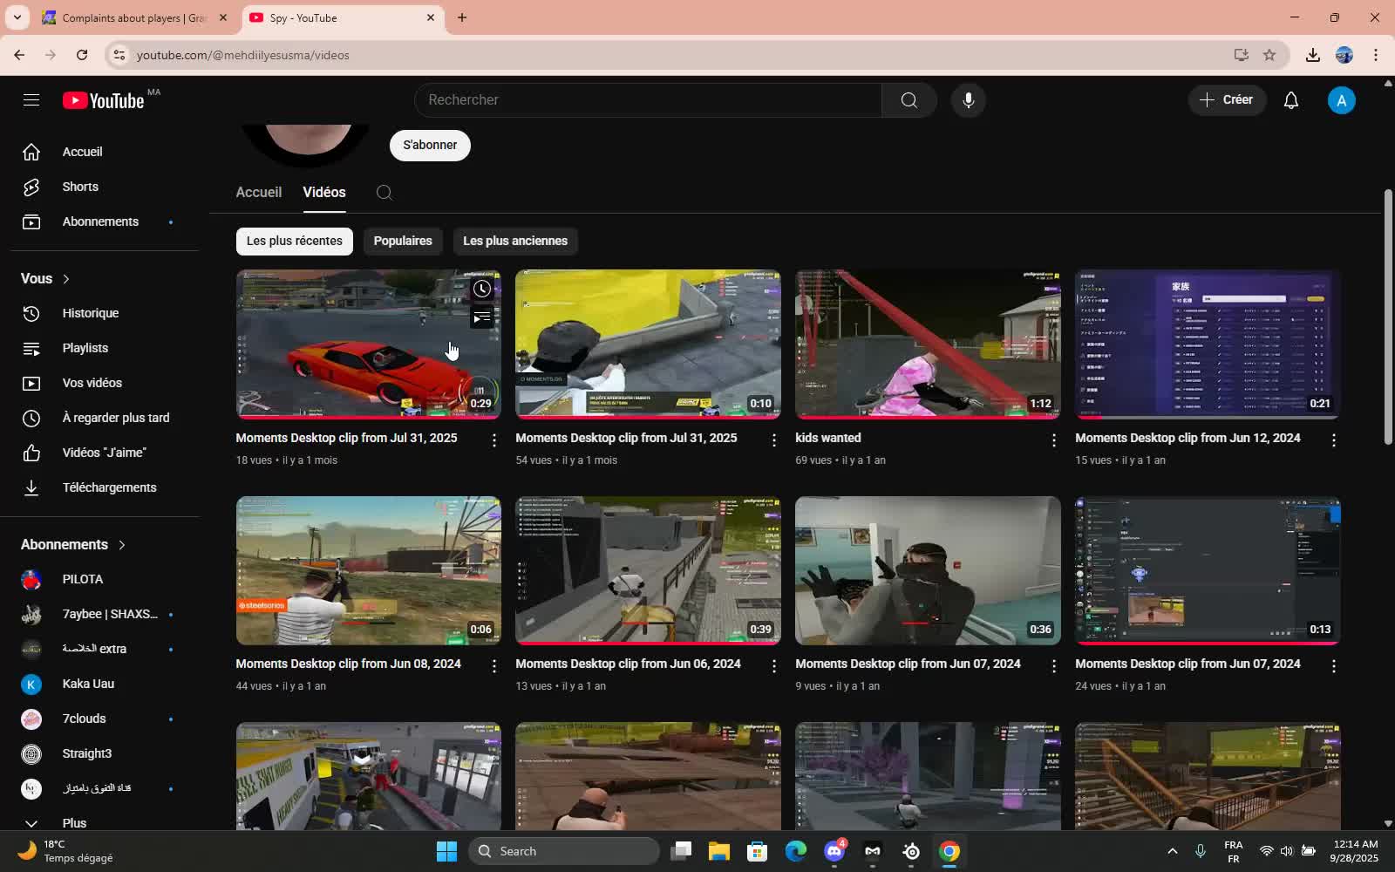
Task: Go to Shorts in the sidebar
Action: point(80,186)
